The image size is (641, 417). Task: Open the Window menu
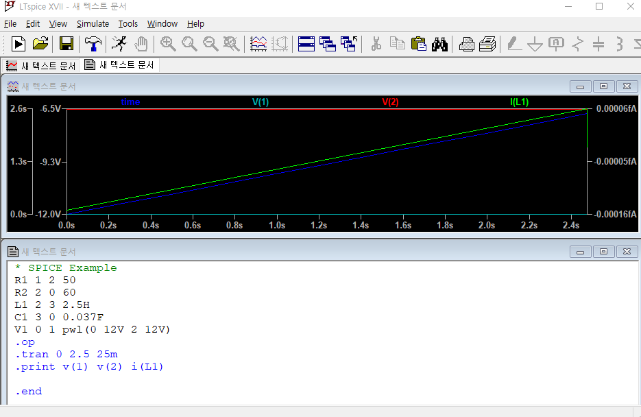point(162,23)
